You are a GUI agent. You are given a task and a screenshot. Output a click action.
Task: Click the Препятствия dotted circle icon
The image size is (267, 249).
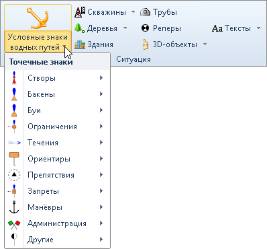pyautogui.click(x=14, y=175)
